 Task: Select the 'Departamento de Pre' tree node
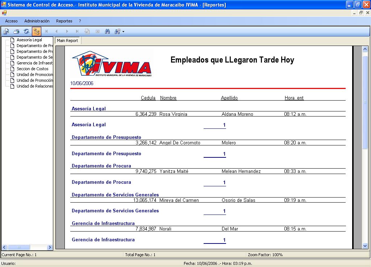pyautogui.click(x=34, y=46)
